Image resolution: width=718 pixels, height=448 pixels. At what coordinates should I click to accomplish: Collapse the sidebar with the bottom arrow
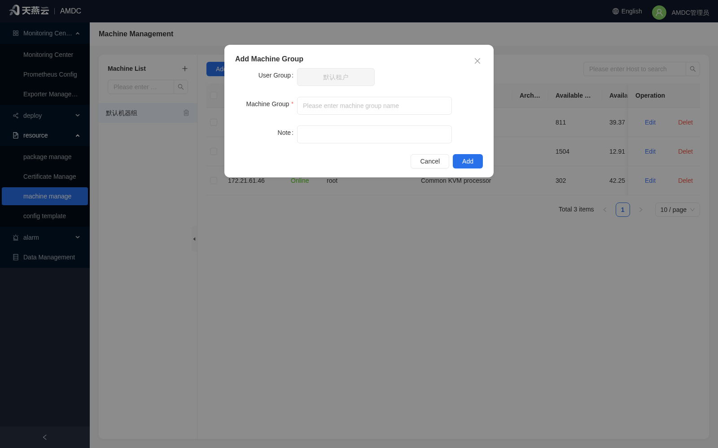pyautogui.click(x=45, y=437)
